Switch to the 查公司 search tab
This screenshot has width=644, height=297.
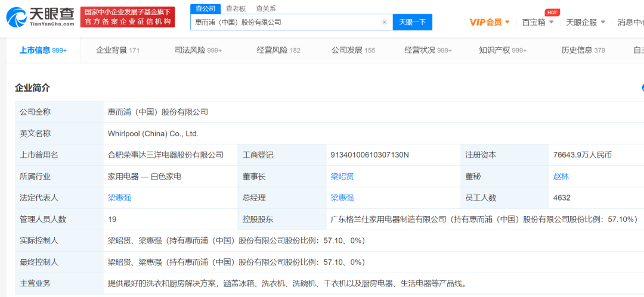pyautogui.click(x=205, y=8)
